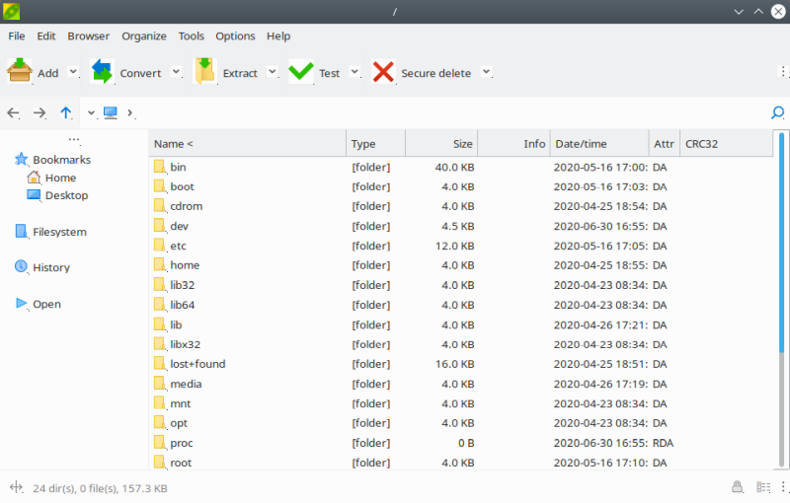Open the Tools menu

pos(192,36)
